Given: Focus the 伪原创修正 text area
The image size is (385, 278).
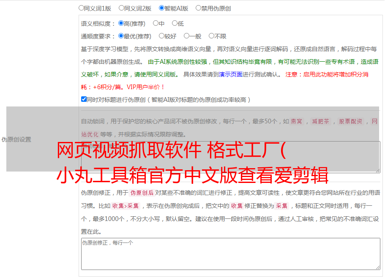Looking at the screenshot, I should [230, 253].
